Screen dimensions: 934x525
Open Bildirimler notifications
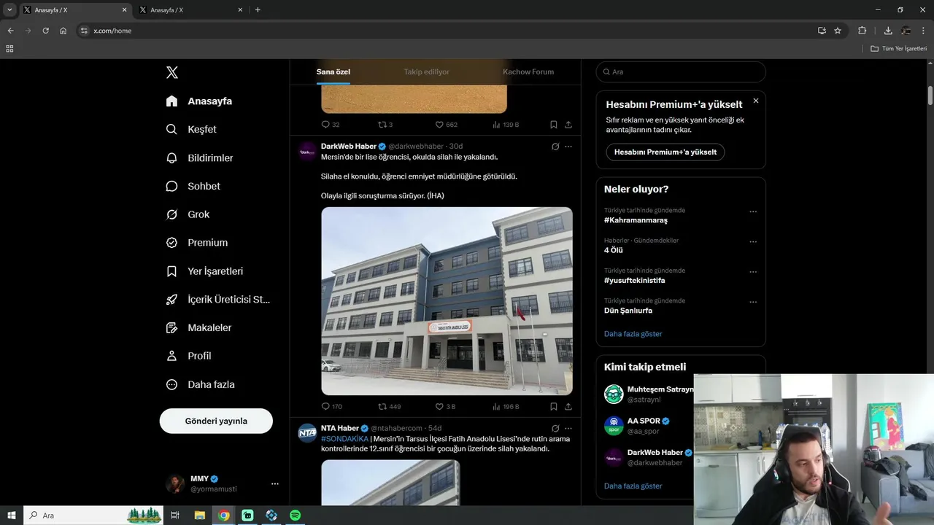[200, 157]
